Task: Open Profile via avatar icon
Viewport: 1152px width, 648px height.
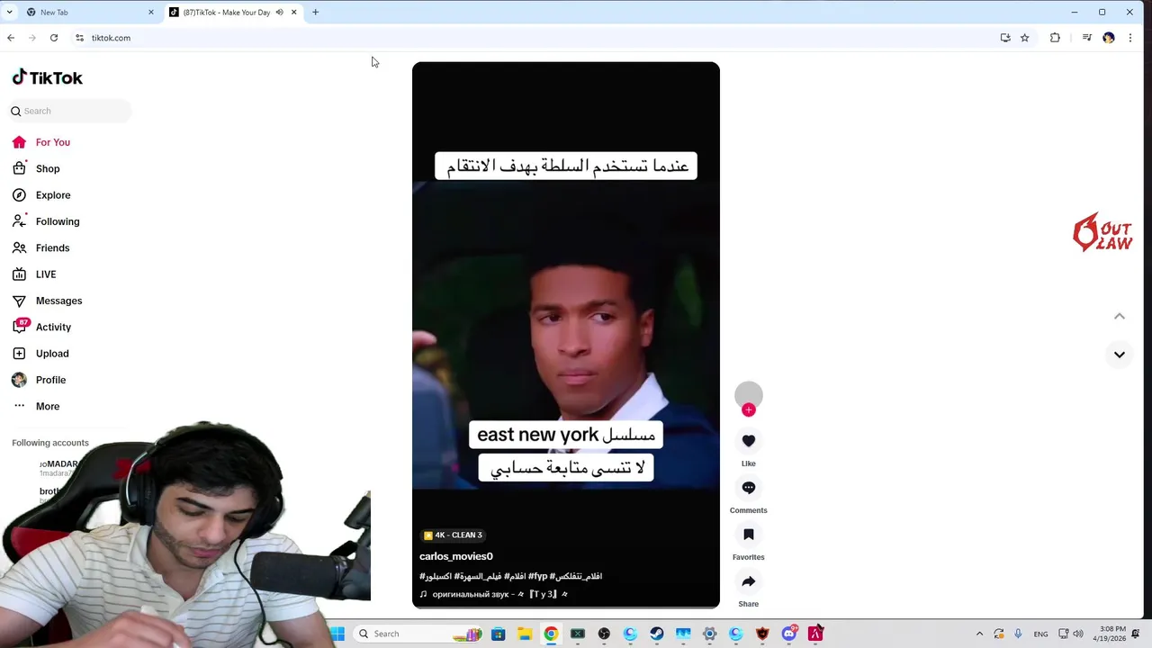Action: point(19,380)
